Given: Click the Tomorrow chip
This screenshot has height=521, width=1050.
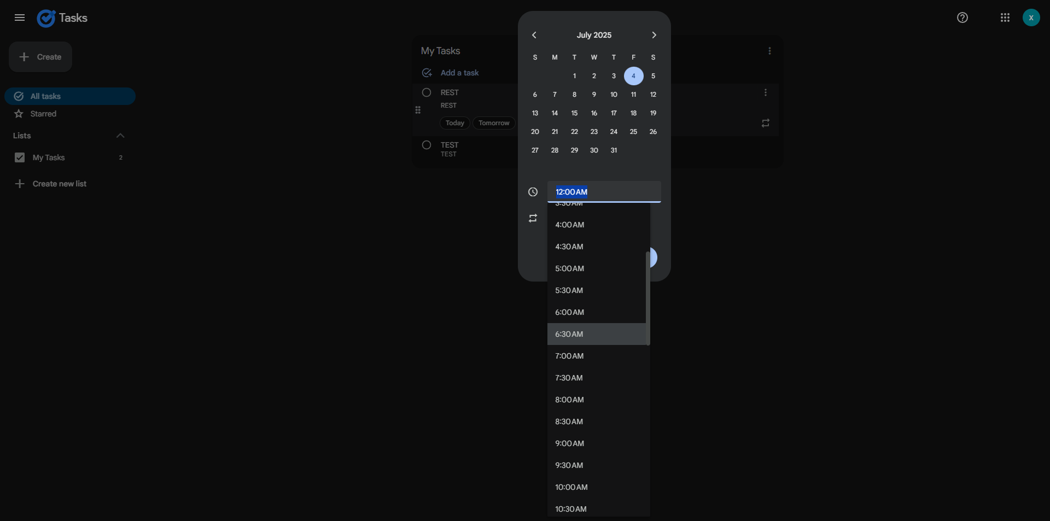Looking at the screenshot, I should click(x=494, y=123).
